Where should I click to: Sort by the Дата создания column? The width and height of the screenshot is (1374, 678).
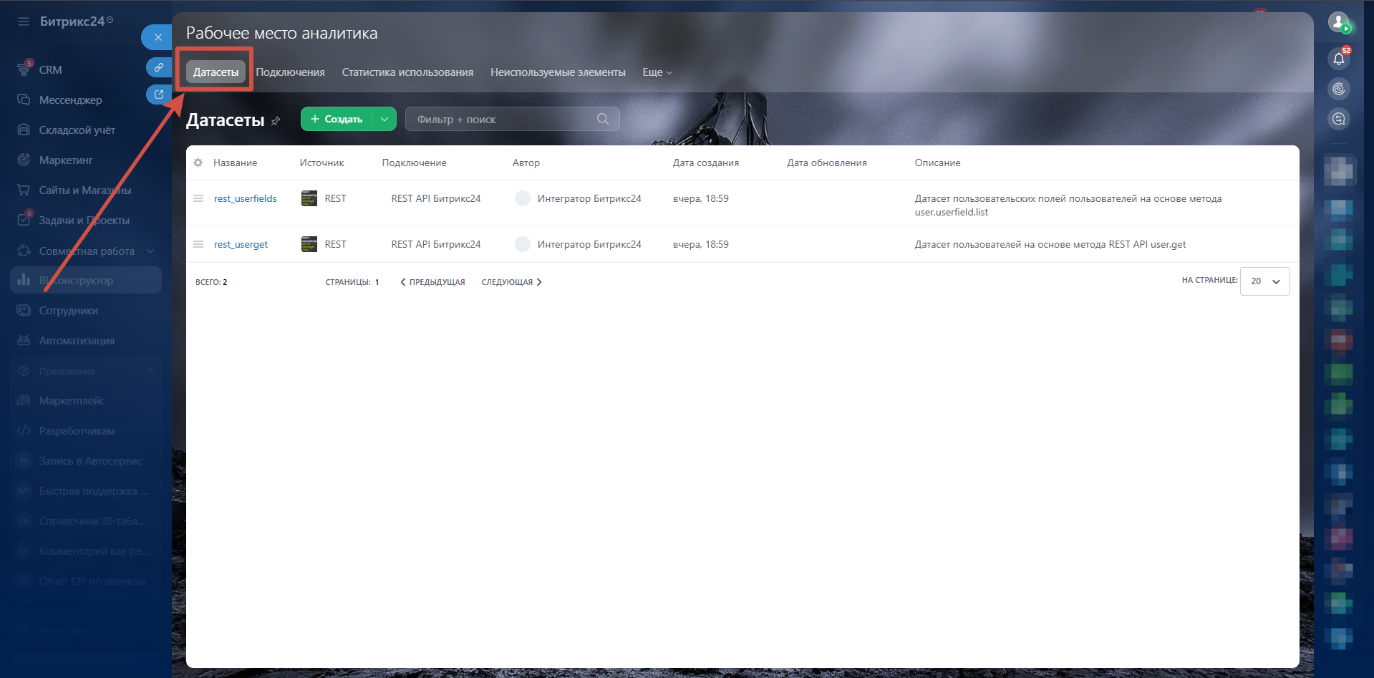(706, 163)
